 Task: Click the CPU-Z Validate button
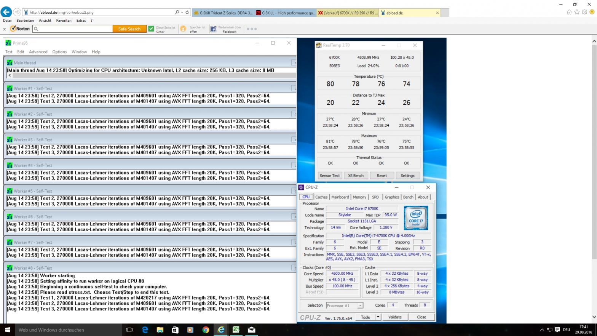pyautogui.click(x=395, y=317)
